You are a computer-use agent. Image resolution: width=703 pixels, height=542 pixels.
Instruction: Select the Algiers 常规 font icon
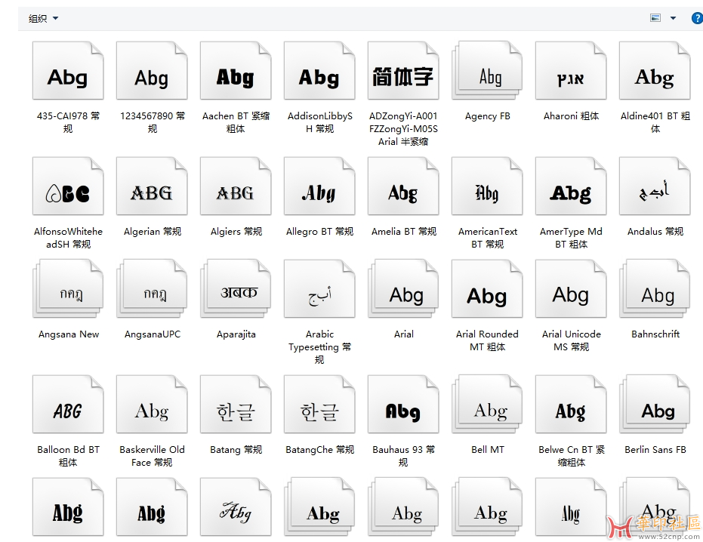[x=236, y=186]
